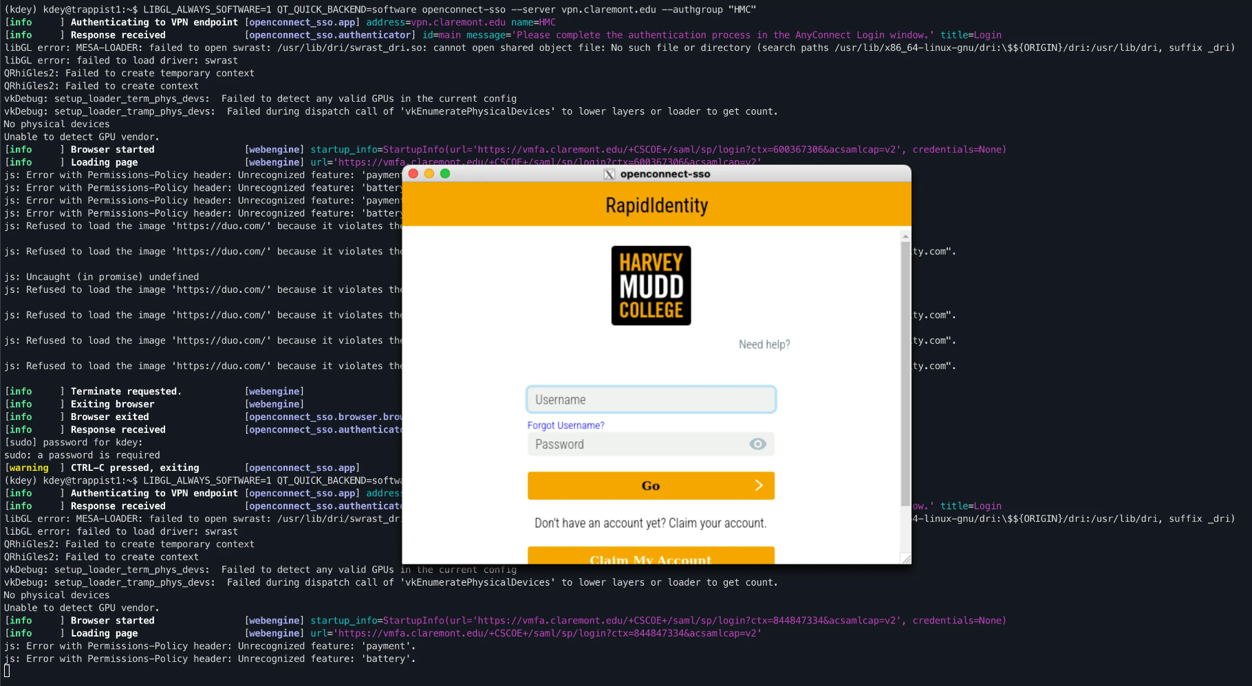
Task: Close the openconnect-sso login window
Action: point(413,174)
